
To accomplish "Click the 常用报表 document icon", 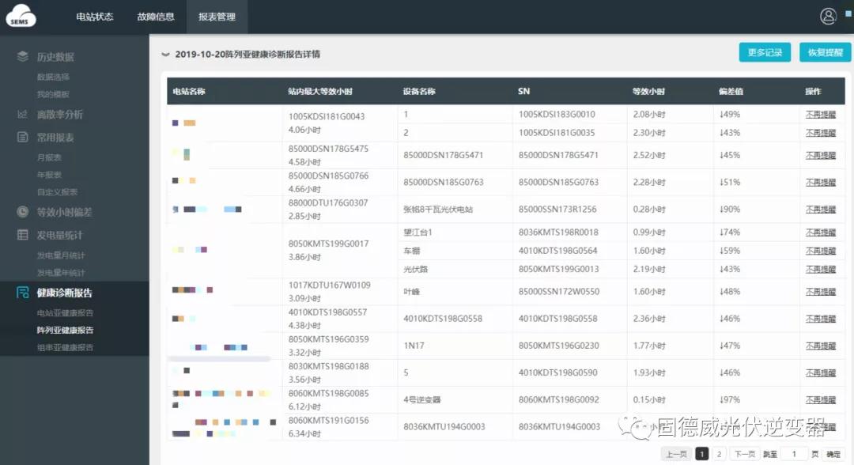I will [x=23, y=138].
